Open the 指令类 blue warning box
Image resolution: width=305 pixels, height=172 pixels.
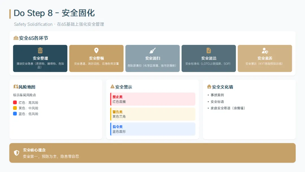pos(153,129)
